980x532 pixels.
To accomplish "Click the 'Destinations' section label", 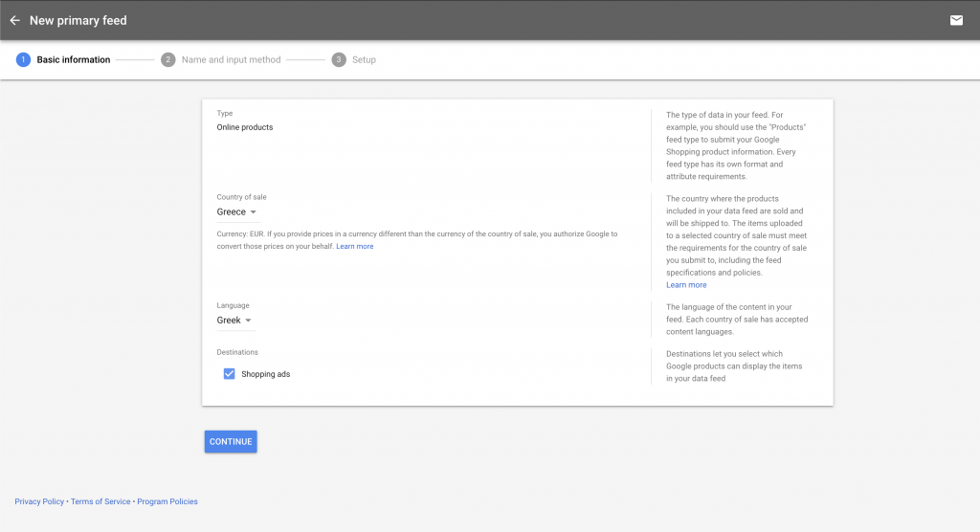I will (x=237, y=352).
